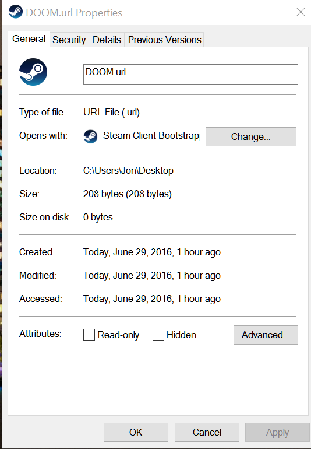
Task: Click the 'Location:' label
Action: pyautogui.click(x=38, y=171)
